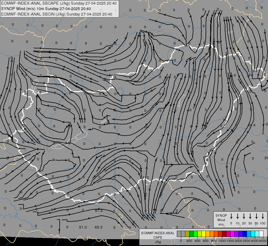This screenshot has width=268, height=246.
Task: Pick the dark maroon swatch after 1000 tick
Action: point(224,234)
